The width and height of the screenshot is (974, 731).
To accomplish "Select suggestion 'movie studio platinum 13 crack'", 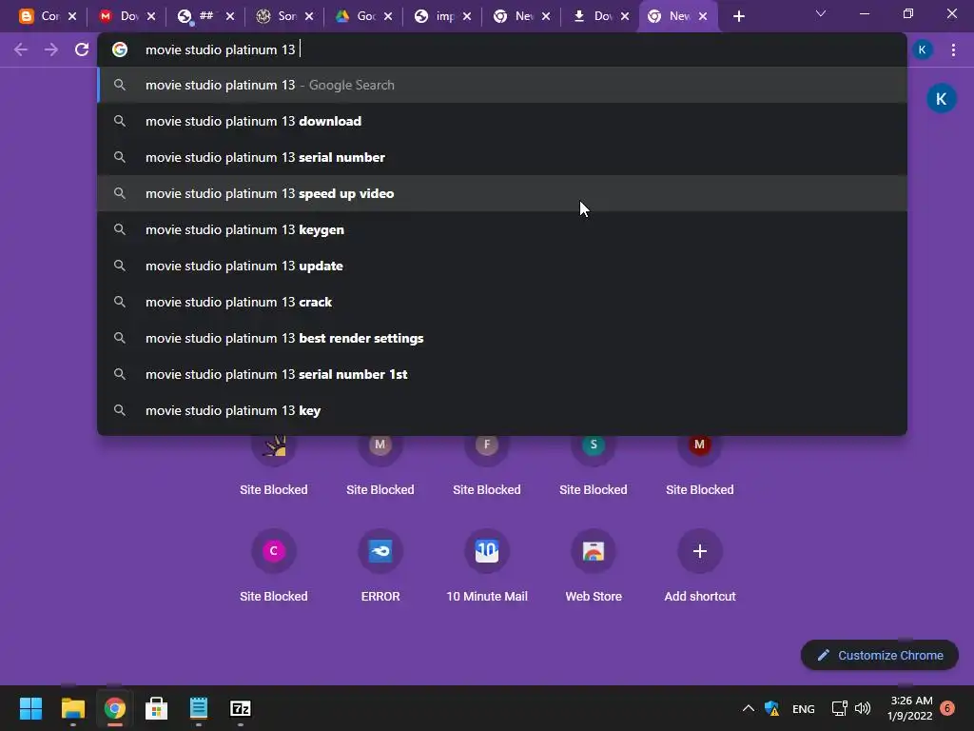I will (502, 302).
